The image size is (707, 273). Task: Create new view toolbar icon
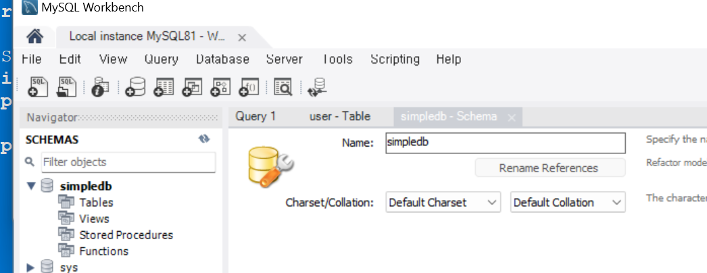pos(192,87)
